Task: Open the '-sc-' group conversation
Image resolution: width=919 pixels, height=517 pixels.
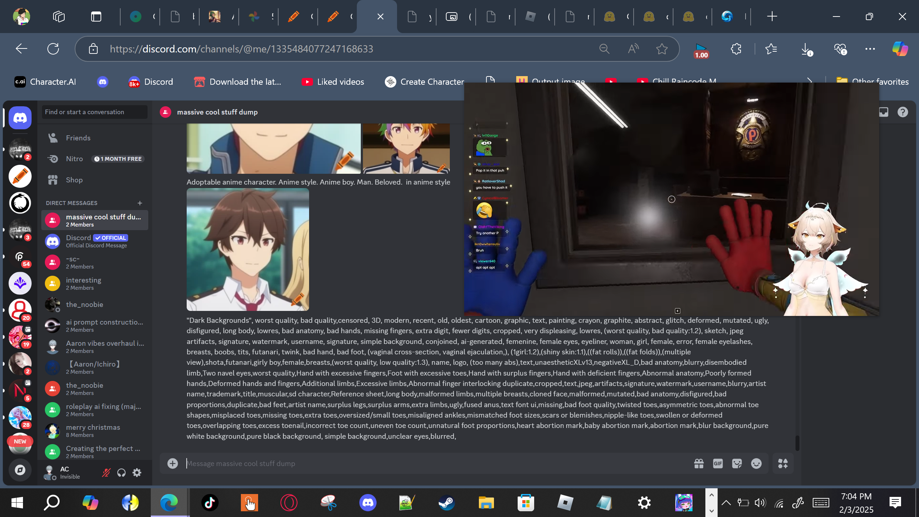Action: click(x=95, y=262)
